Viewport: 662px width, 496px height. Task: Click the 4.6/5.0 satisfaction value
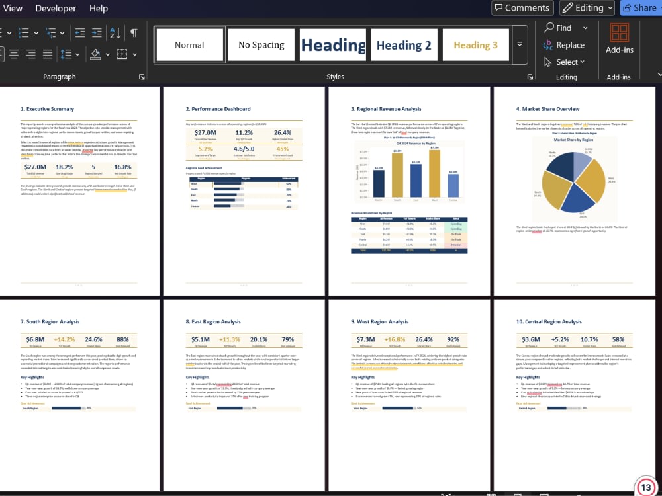244,149
